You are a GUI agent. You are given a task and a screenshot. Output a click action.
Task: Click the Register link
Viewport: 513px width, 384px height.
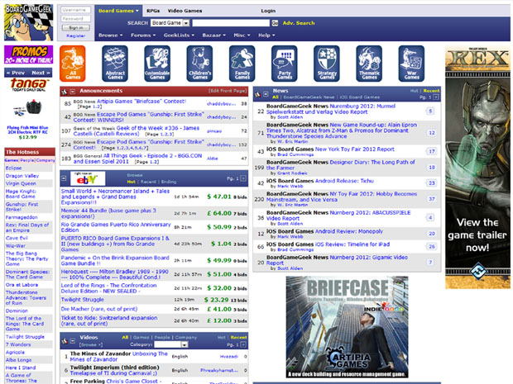pyautogui.click(x=76, y=36)
